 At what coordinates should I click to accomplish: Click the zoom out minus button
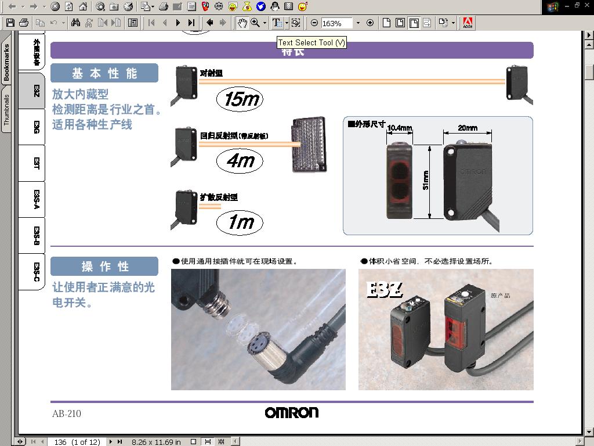(x=314, y=23)
